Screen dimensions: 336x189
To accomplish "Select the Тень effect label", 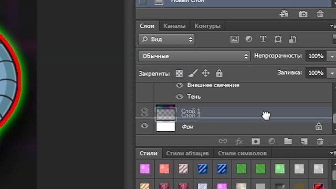I will point(194,97).
